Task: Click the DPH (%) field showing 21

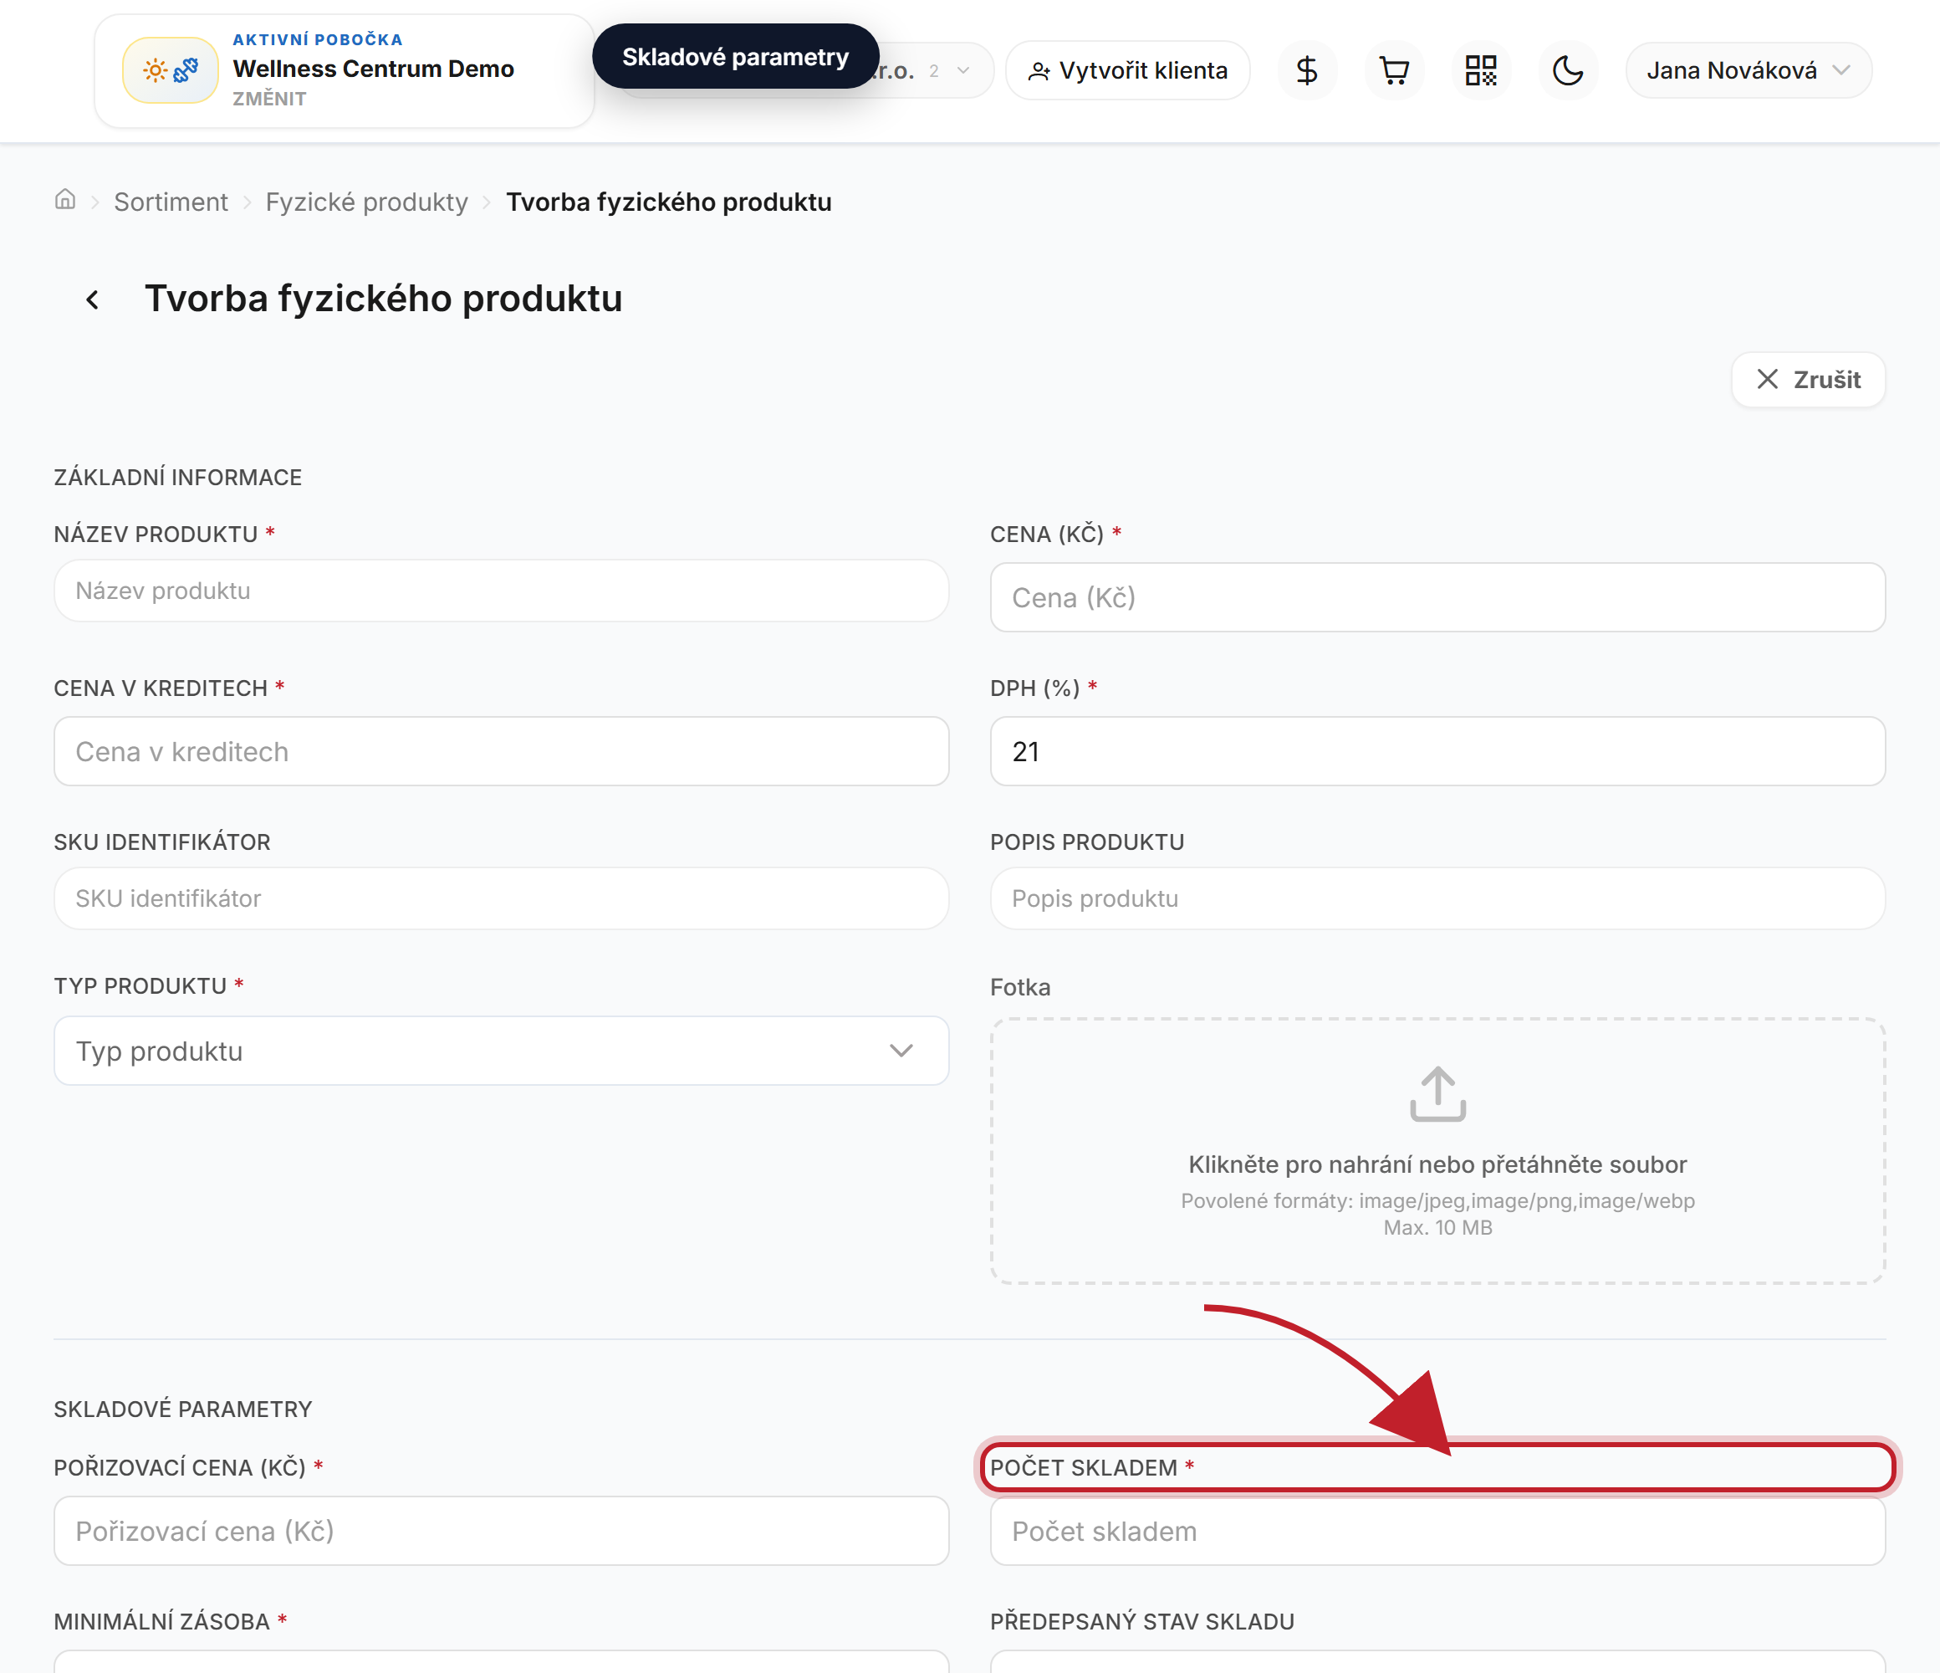Action: tap(1437, 751)
